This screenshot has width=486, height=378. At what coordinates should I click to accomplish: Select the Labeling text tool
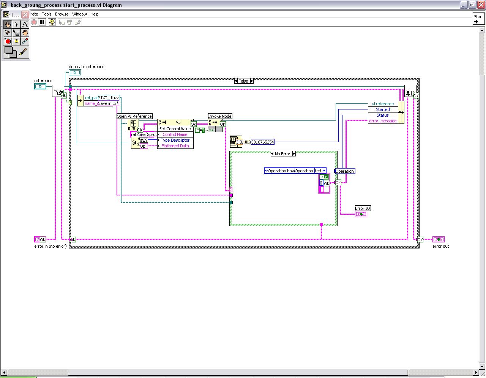25,24
